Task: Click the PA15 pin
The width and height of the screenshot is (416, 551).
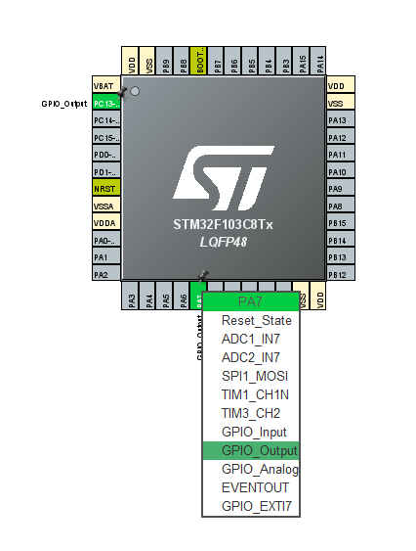Action: coord(302,61)
